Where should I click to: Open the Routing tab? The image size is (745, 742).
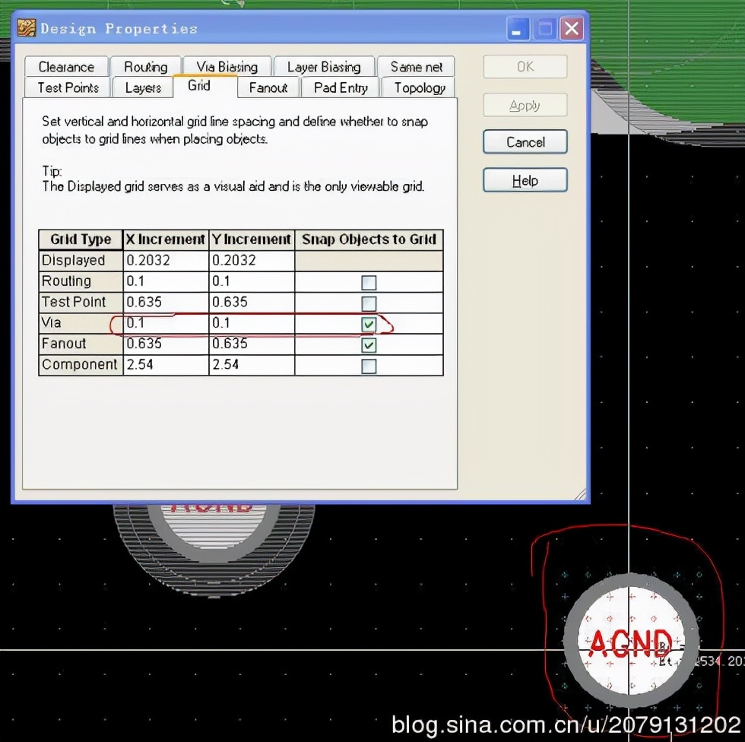pos(145,67)
